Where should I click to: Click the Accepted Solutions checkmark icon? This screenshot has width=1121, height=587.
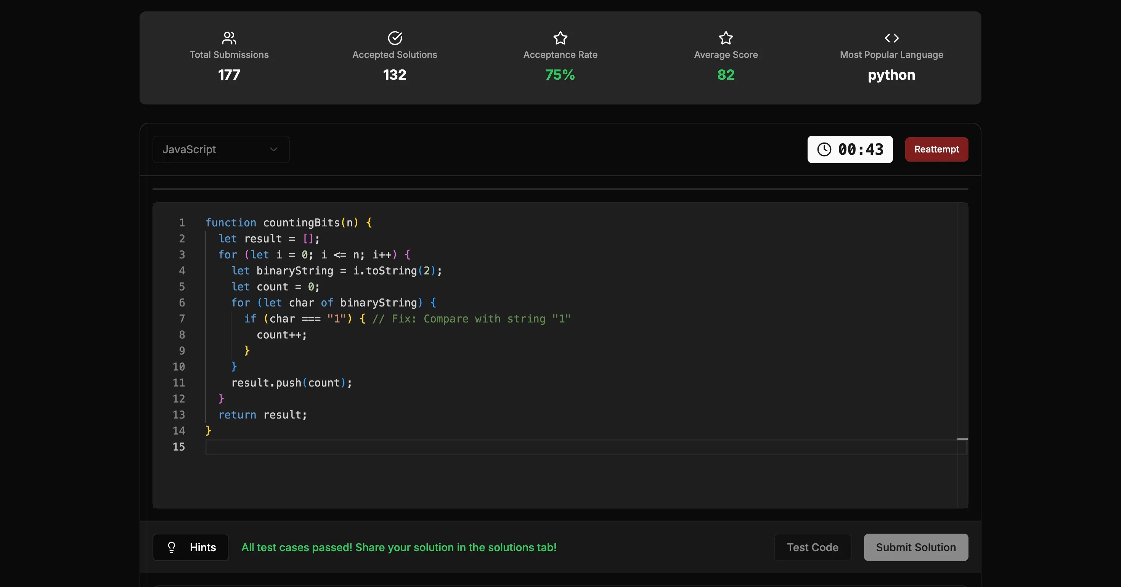click(395, 38)
